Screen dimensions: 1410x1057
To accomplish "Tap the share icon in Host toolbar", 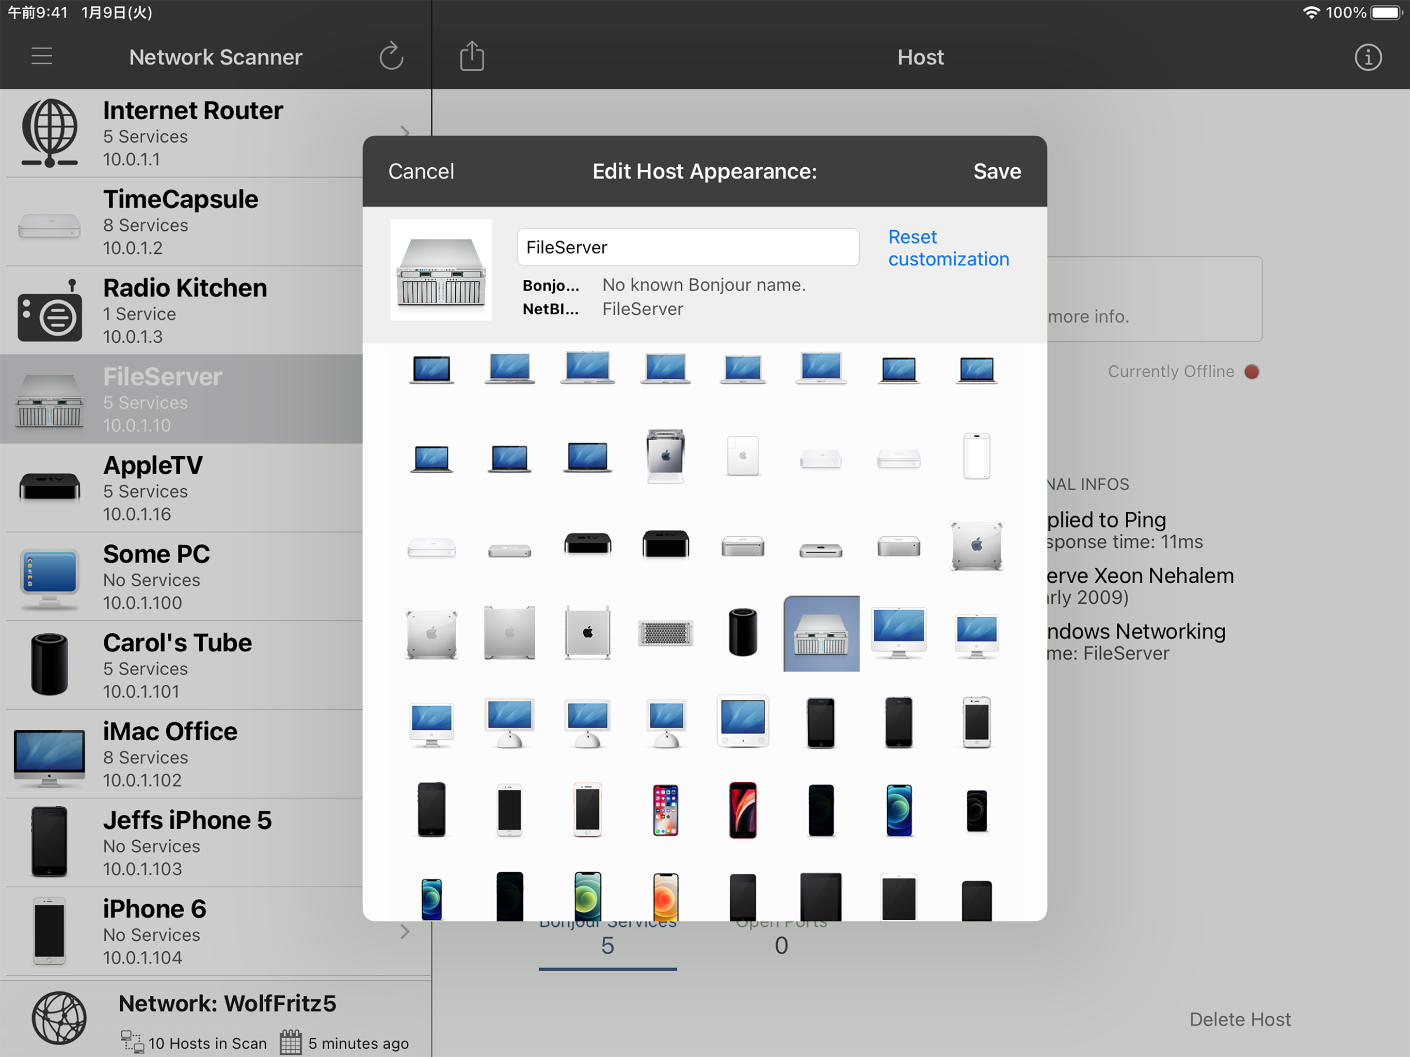I will point(472,56).
